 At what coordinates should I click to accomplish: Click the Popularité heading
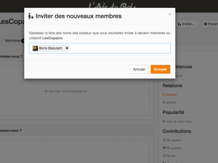173,112
